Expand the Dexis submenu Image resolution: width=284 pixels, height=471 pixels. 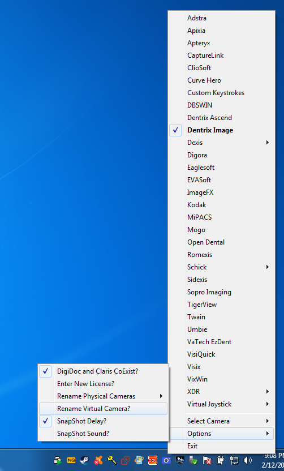(222, 143)
